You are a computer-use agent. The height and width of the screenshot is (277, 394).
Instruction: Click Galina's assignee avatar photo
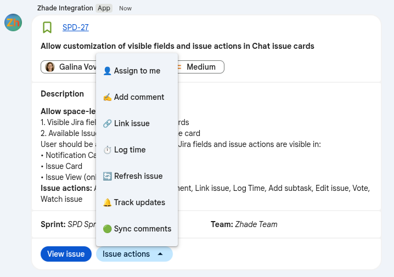click(x=50, y=67)
